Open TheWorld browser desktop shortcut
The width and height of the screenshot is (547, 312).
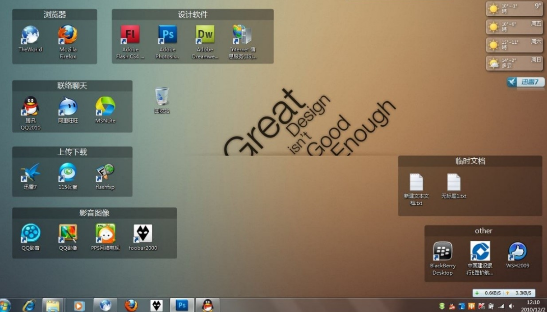pos(30,35)
